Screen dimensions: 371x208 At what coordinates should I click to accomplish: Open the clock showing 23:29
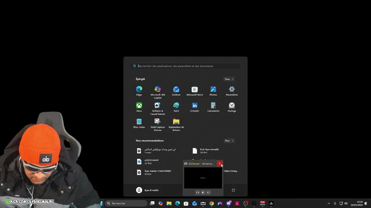click(x=357, y=203)
